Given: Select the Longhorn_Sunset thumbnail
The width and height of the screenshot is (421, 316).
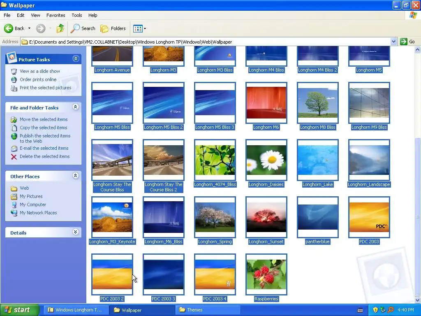Looking at the screenshot, I should click(x=266, y=217).
